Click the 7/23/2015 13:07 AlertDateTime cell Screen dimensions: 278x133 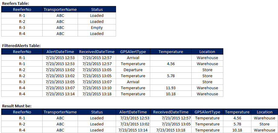[60, 88]
